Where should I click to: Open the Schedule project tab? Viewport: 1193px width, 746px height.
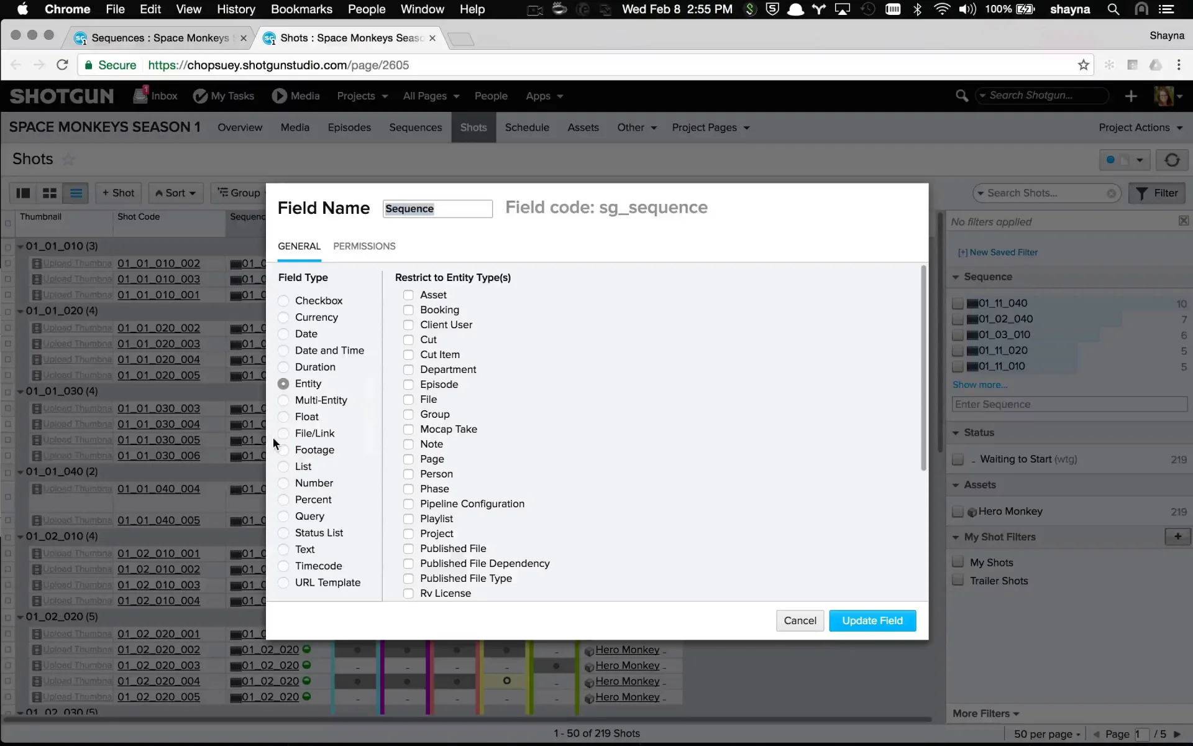[527, 127]
